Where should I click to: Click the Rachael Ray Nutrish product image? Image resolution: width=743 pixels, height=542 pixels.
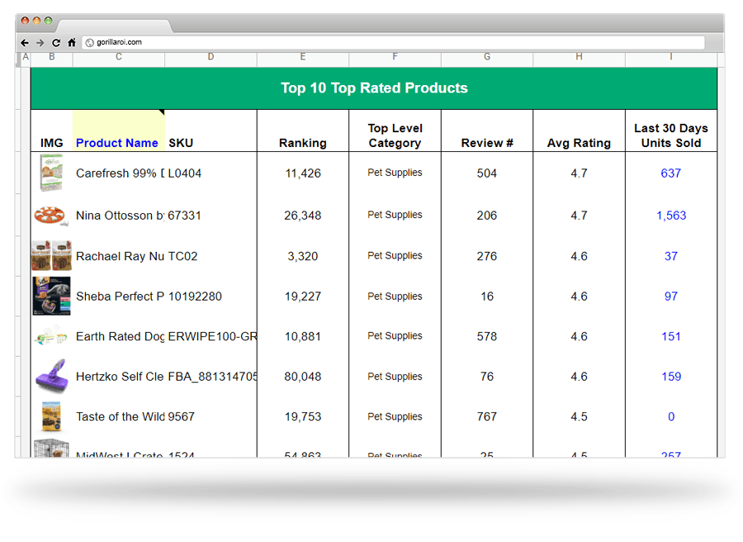click(51, 256)
